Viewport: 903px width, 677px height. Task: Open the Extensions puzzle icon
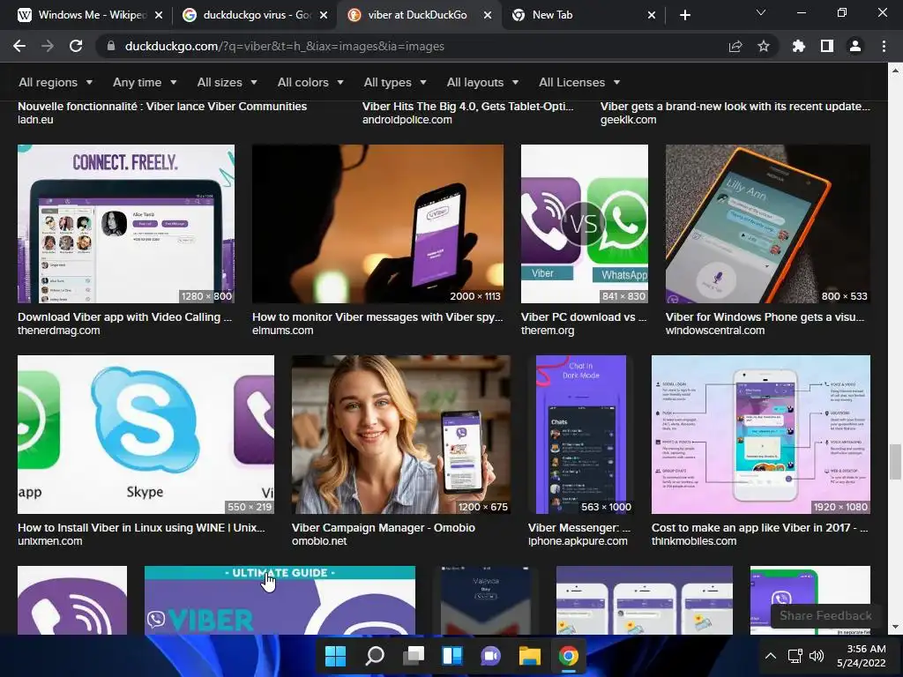click(x=799, y=46)
